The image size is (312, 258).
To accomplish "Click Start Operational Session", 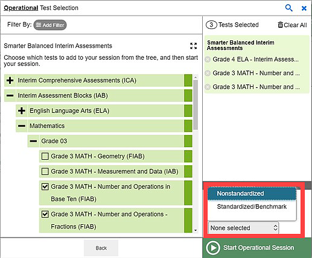I will [257, 248].
